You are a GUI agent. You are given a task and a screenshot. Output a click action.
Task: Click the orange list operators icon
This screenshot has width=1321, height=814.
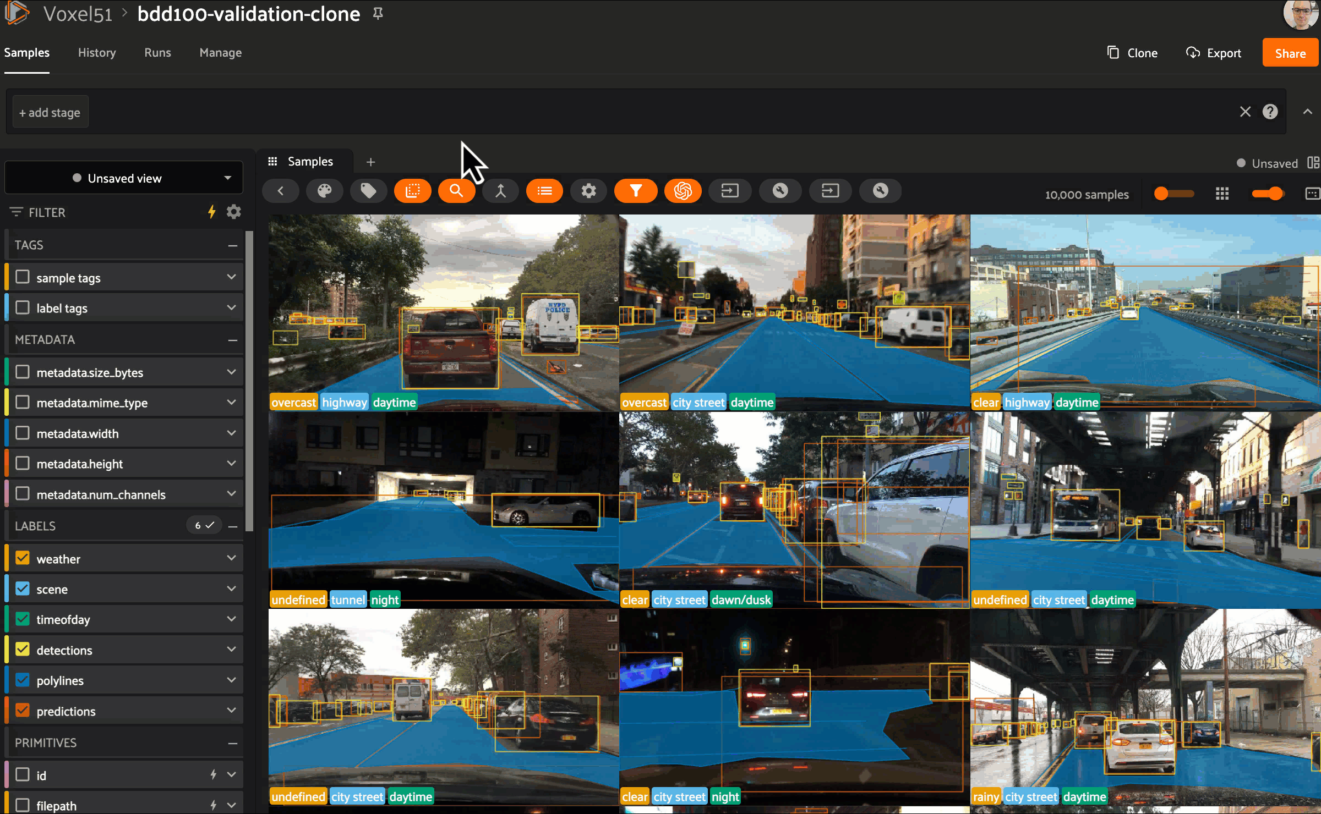pos(544,191)
